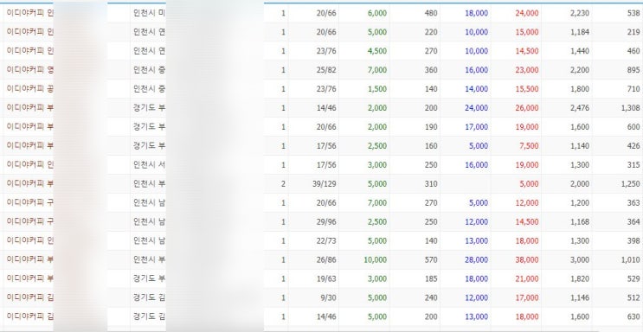The height and width of the screenshot is (332, 643).
Task: Click the name starting '이디야커피 영'
Action: click(30, 70)
